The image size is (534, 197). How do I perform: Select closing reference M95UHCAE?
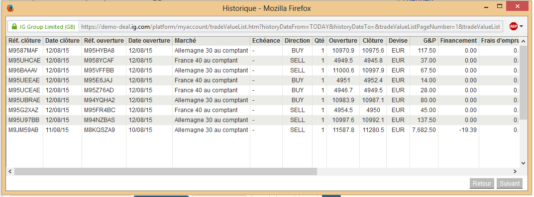tap(24, 61)
